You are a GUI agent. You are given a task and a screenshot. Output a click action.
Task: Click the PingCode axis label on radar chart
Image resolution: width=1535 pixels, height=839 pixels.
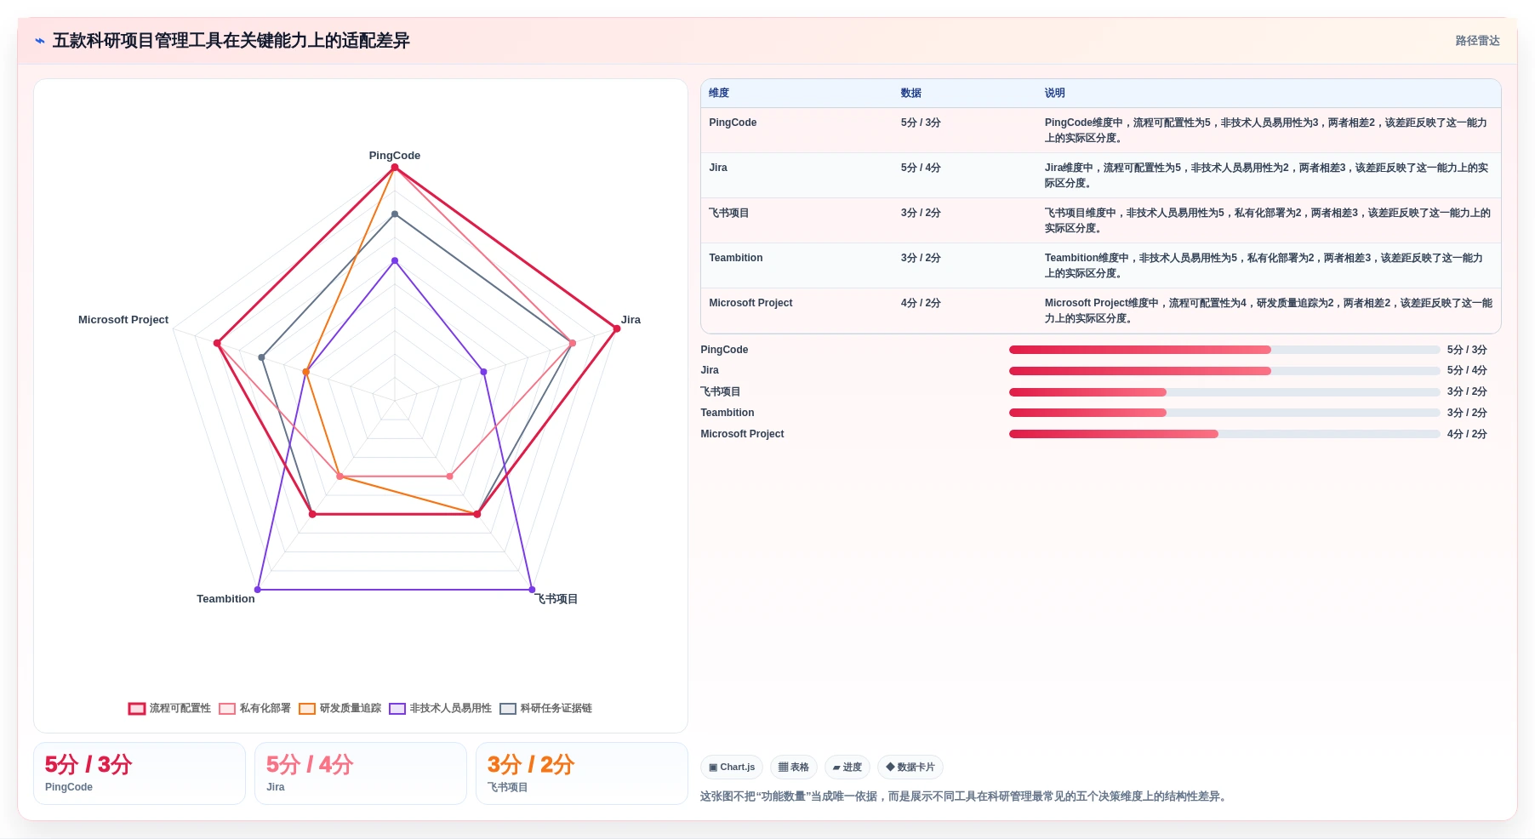pyautogui.click(x=395, y=156)
